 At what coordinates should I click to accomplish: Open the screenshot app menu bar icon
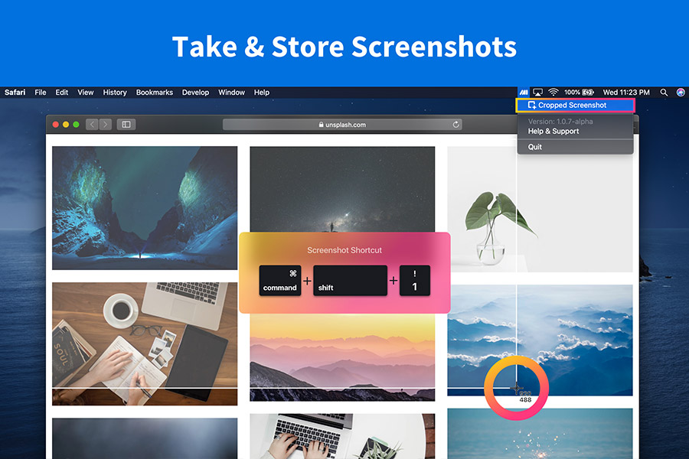pyautogui.click(x=524, y=93)
